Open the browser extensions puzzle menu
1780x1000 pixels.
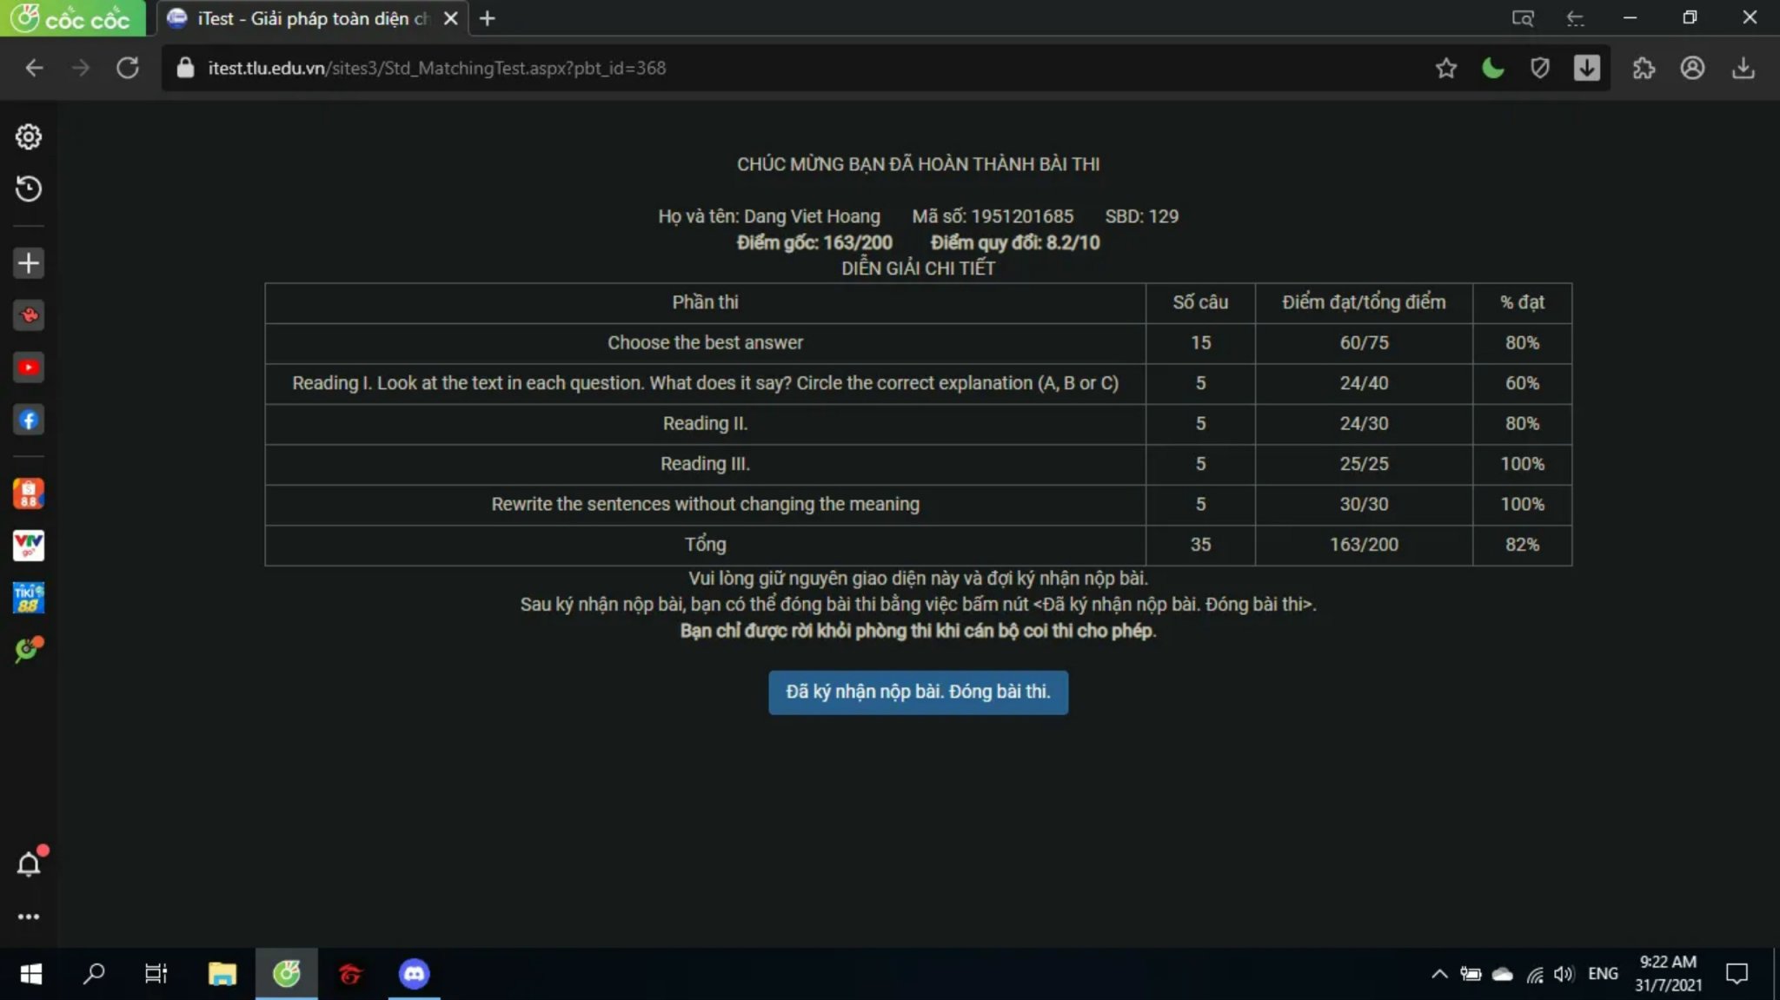[1644, 68]
